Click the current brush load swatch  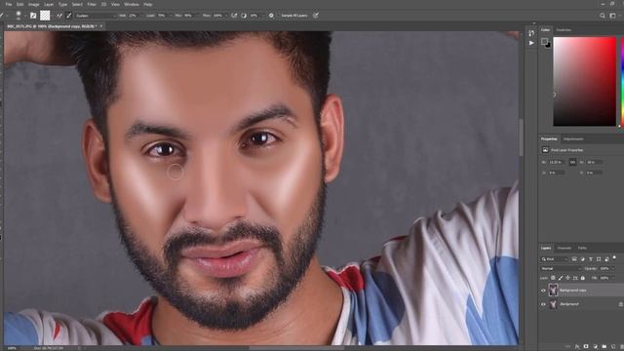[45, 16]
